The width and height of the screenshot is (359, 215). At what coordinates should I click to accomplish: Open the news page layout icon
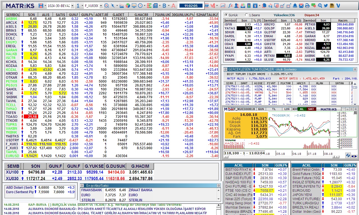click(155, 6)
